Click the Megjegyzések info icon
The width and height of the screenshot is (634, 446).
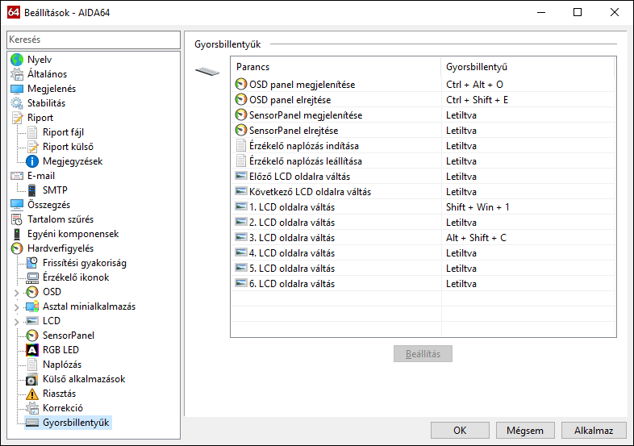pyautogui.click(x=32, y=161)
